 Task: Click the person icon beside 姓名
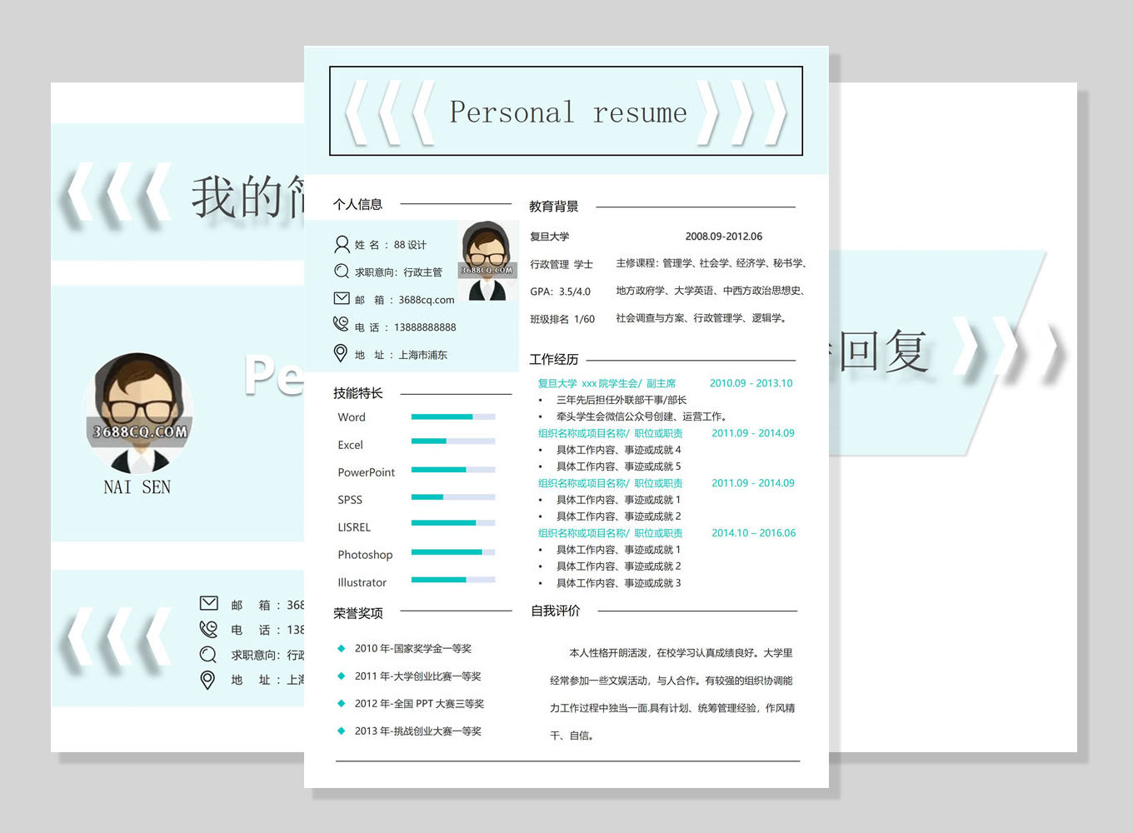tap(342, 244)
